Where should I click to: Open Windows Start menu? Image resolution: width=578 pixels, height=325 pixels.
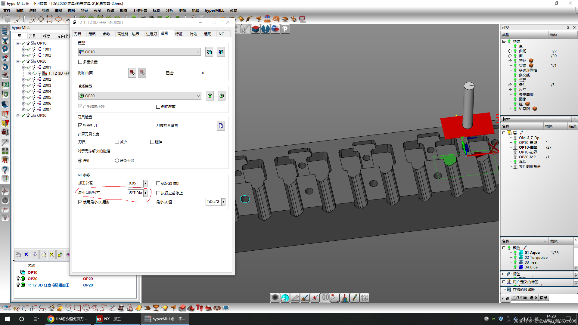coord(7,319)
